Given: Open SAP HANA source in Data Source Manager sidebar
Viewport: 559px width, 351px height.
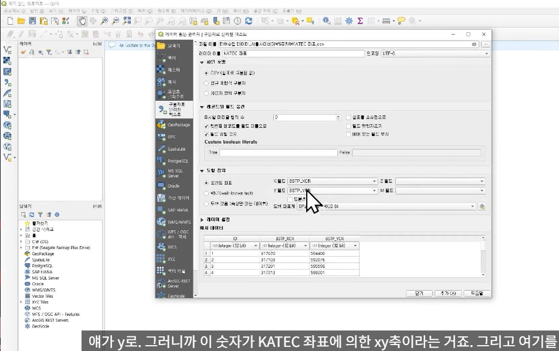Looking at the screenshot, I should [x=174, y=210].
